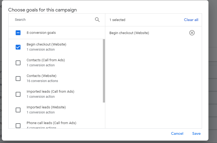Click the Save button
217x143 pixels.
click(x=196, y=133)
